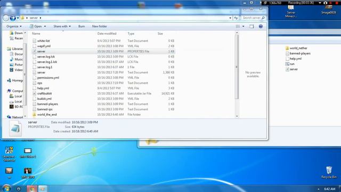This screenshot has height=192, width=341.
Task: Toggle the preview pane button
Action: point(251,26)
